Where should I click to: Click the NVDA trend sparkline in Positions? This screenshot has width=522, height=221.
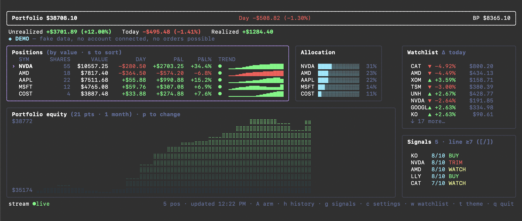tap(256, 66)
